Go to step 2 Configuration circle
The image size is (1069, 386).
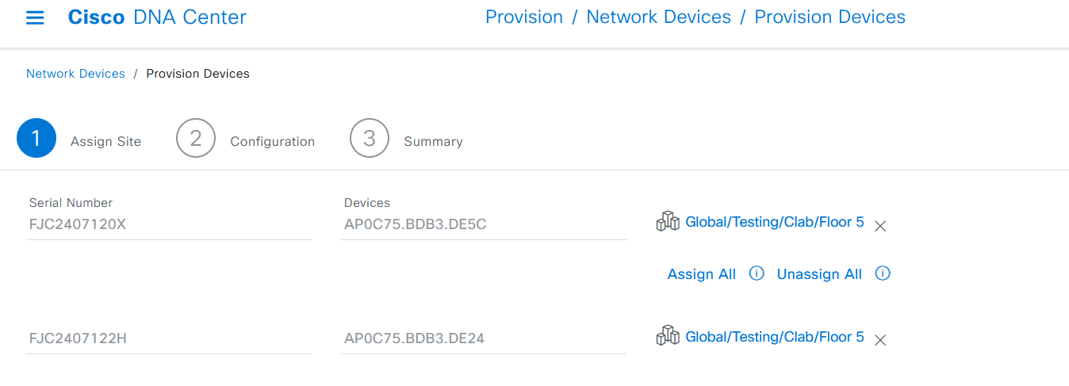(x=196, y=139)
